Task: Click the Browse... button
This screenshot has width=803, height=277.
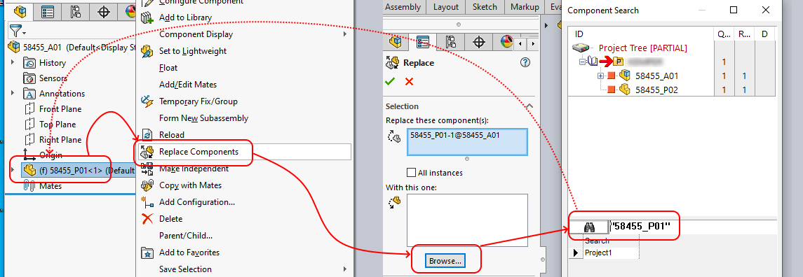Action: [x=445, y=261]
